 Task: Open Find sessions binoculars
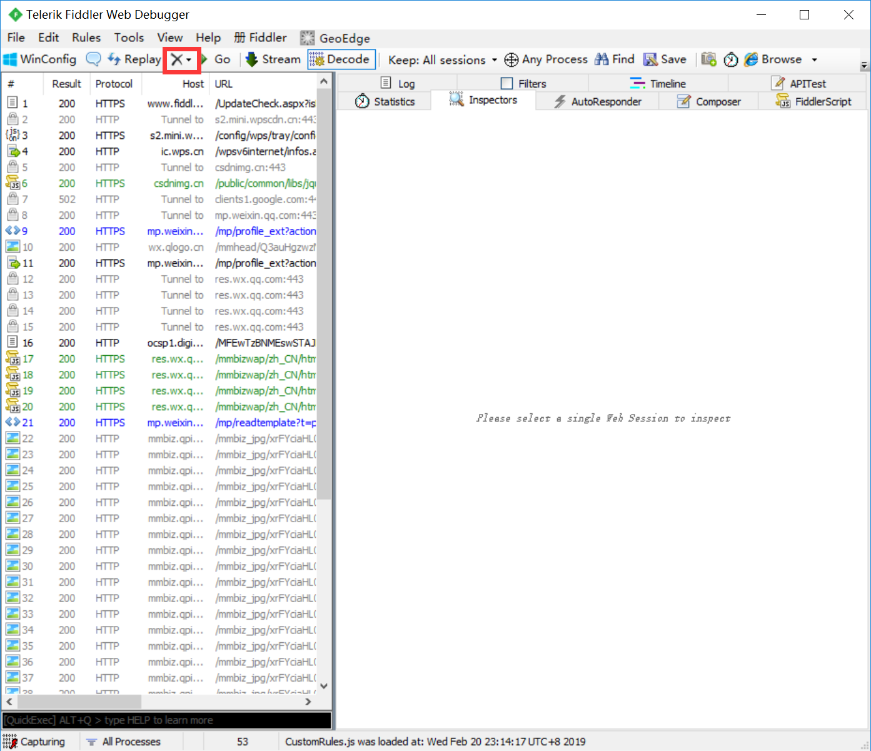coord(615,59)
